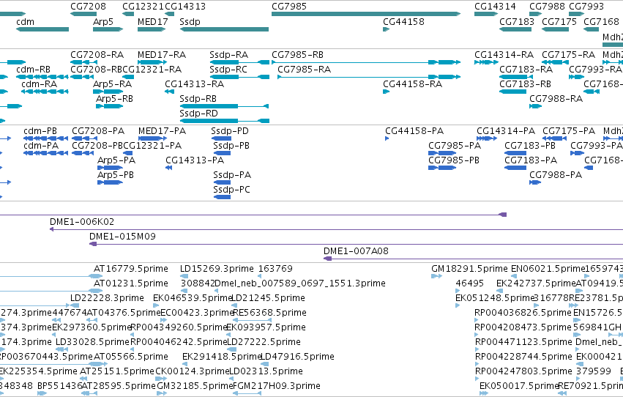Screen dimensions: 623x397
Task: Click the MED17-PA protein label
Action: tap(162, 130)
